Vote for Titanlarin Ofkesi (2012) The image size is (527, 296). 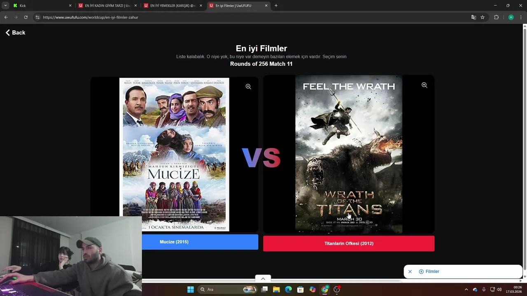[x=349, y=243]
